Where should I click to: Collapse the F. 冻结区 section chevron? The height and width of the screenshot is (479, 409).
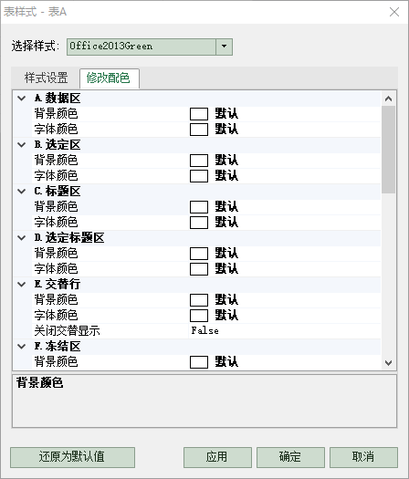(x=21, y=347)
